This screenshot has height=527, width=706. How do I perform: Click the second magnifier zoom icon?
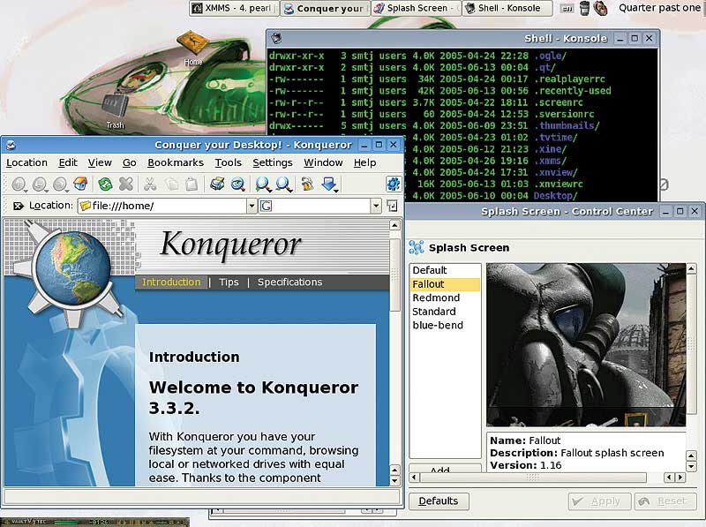[x=283, y=184]
